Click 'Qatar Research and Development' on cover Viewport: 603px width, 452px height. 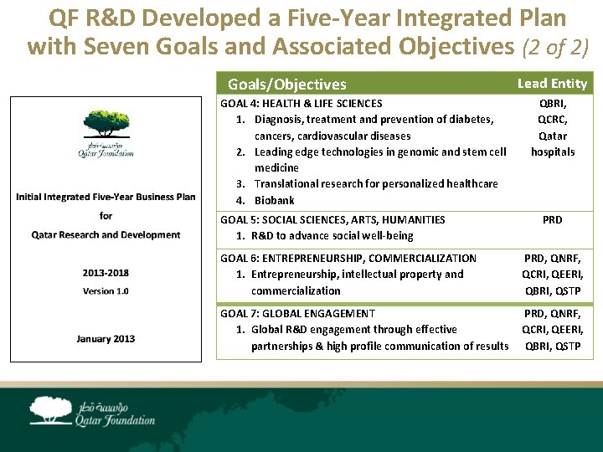(106, 235)
